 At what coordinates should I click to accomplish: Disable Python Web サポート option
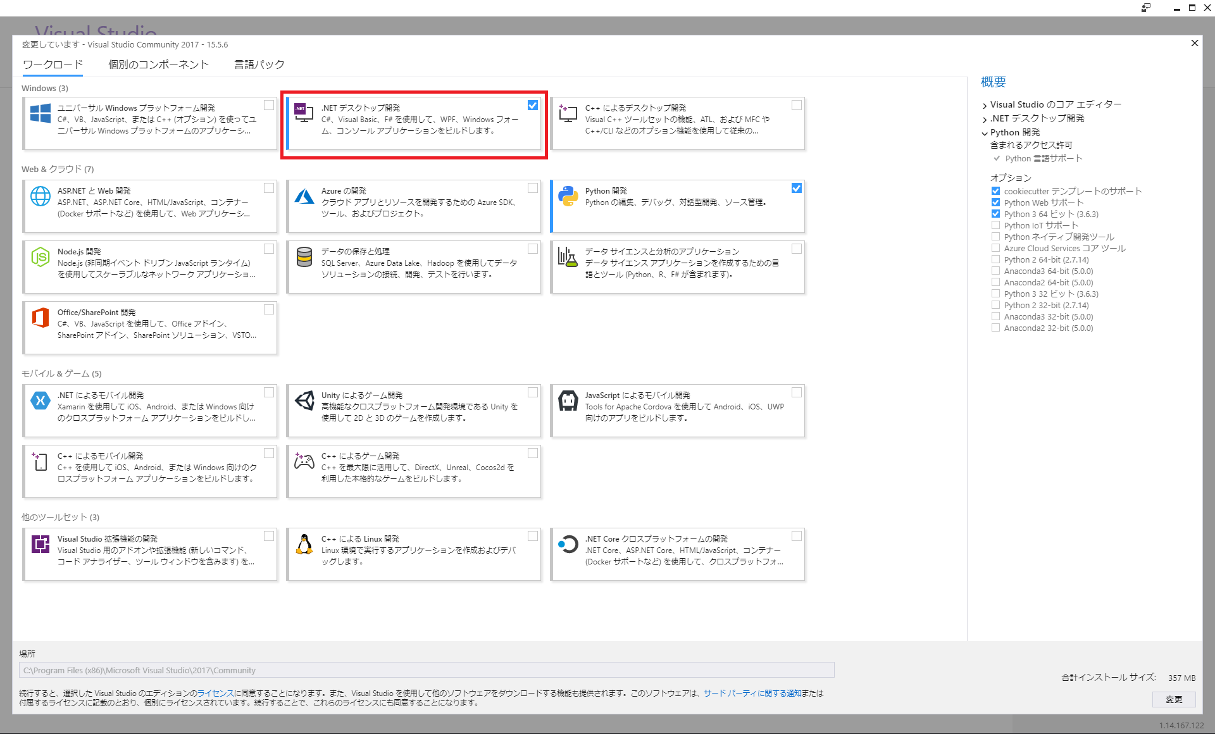[995, 202]
